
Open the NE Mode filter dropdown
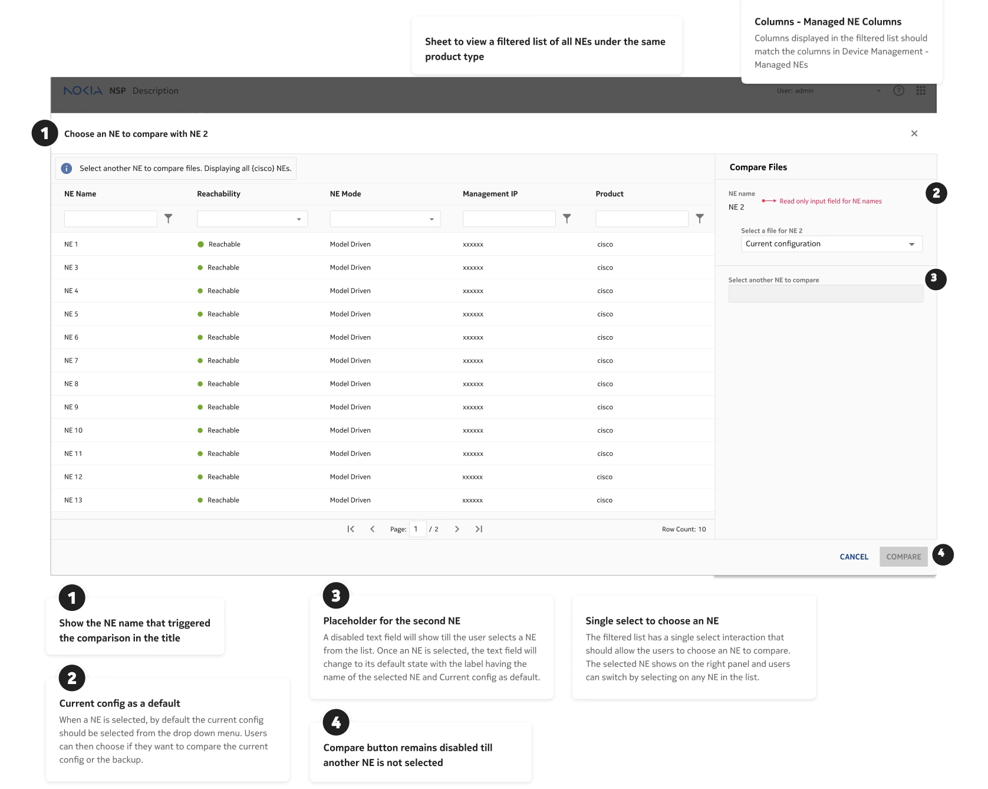(x=385, y=219)
